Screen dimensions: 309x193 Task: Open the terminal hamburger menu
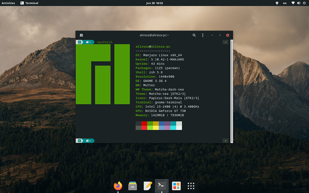point(203,35)
